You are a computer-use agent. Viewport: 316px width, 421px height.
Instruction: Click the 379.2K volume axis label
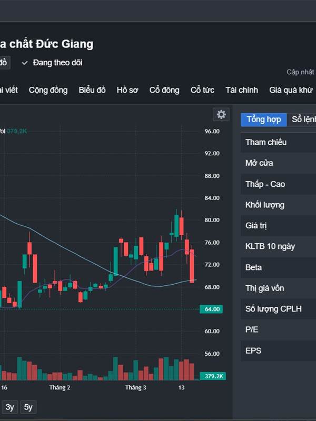[x=213, y=376]
